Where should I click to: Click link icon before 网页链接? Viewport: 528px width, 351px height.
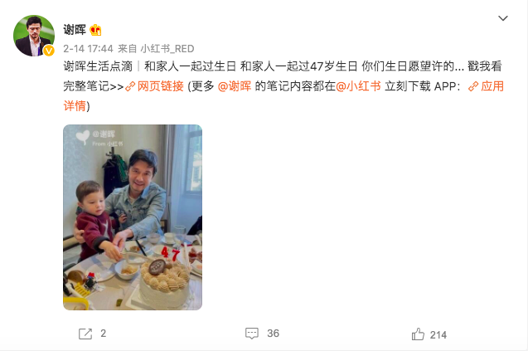pyautogui.click(x=130, y=86)
